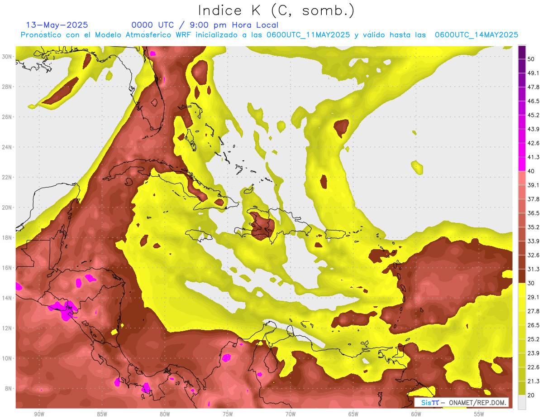Click the magenta swatch between 40 and 41.3

point(522,164)
